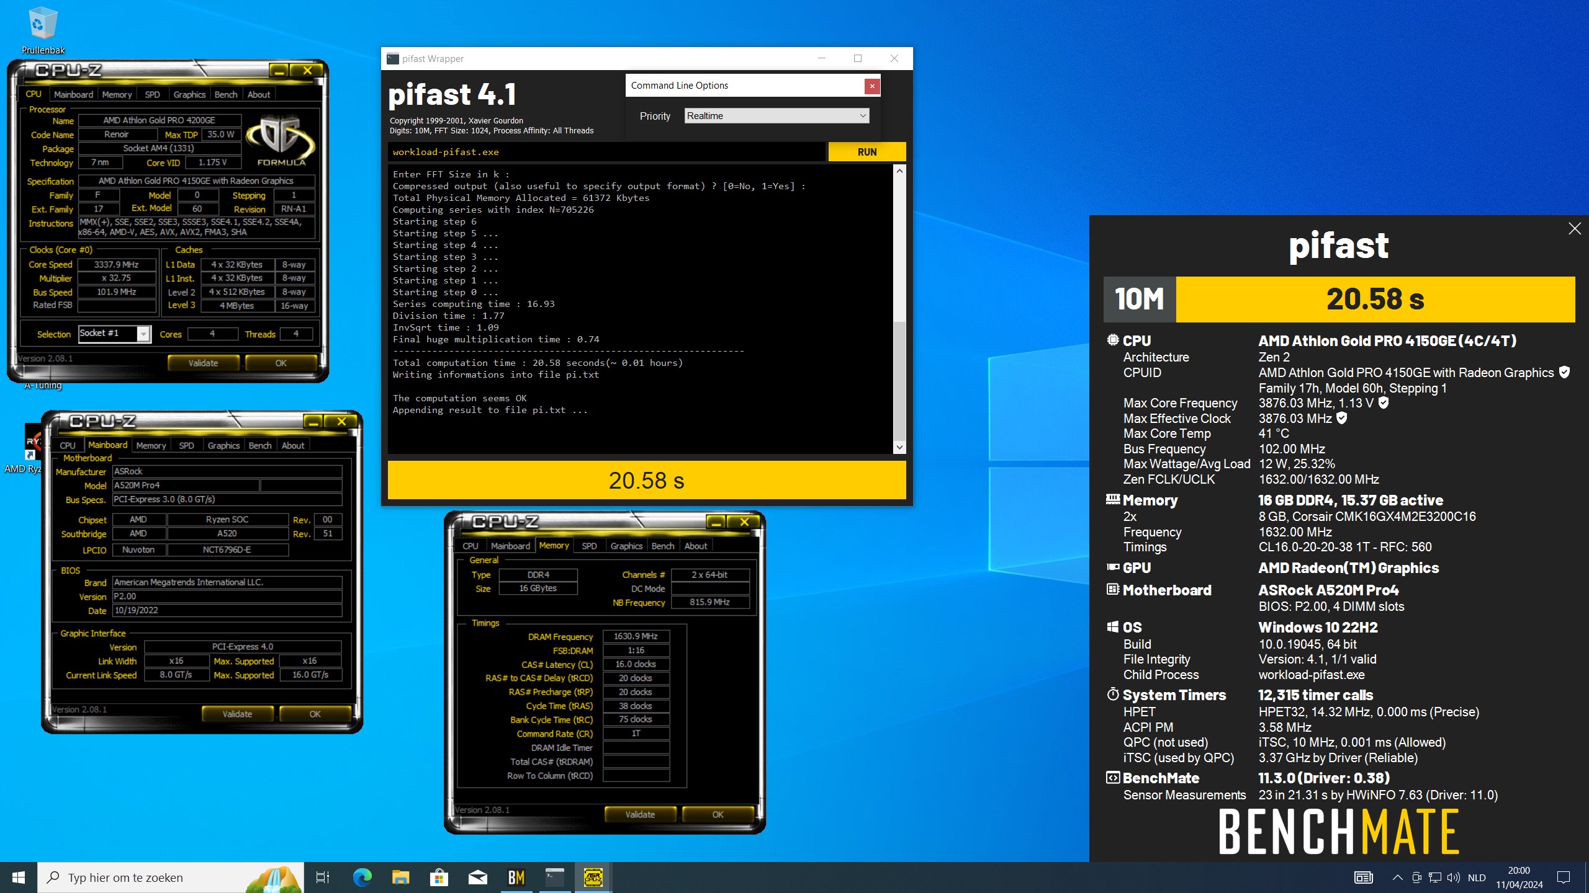Screen dimensions: 1589x893
Task: Switch to Memory tab in top CPU-Z window
Action: 117,95
